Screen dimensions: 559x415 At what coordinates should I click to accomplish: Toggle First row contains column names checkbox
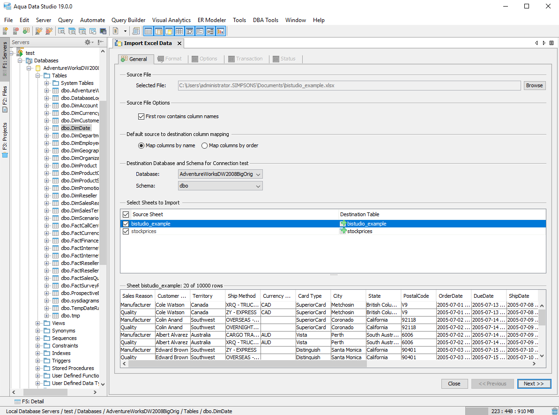[x=141, y=116]
